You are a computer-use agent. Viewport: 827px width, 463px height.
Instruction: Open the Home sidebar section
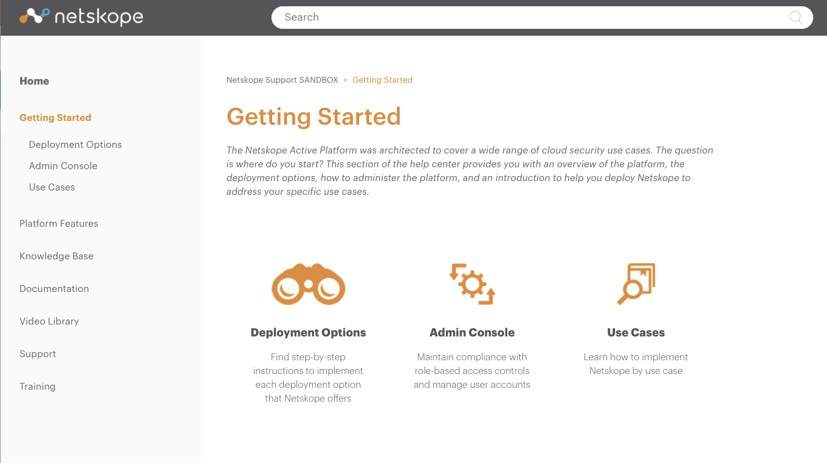pos(34,81)
